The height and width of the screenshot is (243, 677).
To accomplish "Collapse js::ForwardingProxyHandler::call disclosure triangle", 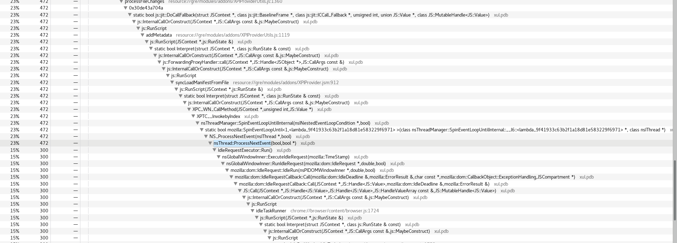I will pyautogui.click(x=159, y=62).
